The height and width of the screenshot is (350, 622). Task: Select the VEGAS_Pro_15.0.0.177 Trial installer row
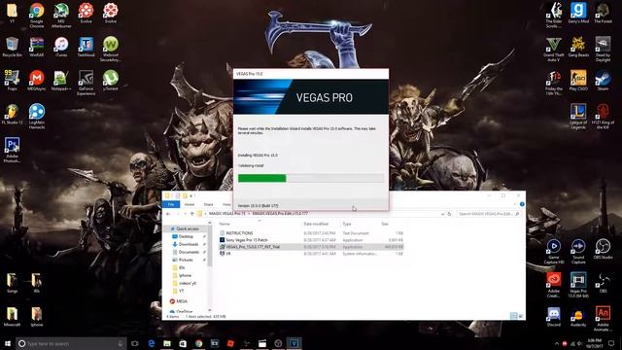tap(311, 246)
